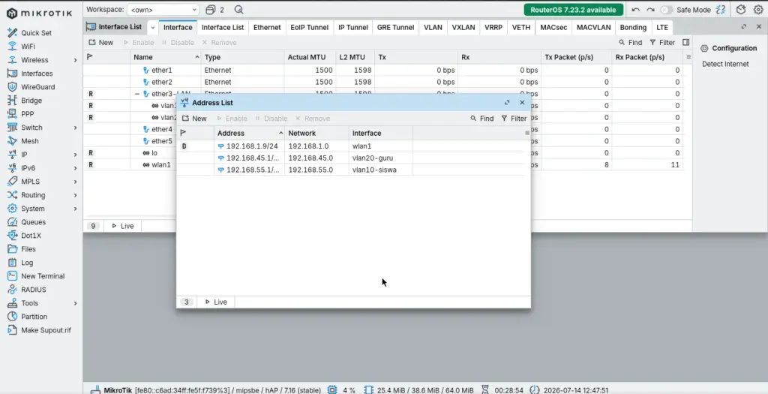The width and height of the screenshot is (768, 394).
Task: Open the Interface List title dropdown arrow
Action: pyautogui.click(x=152, y=28)
